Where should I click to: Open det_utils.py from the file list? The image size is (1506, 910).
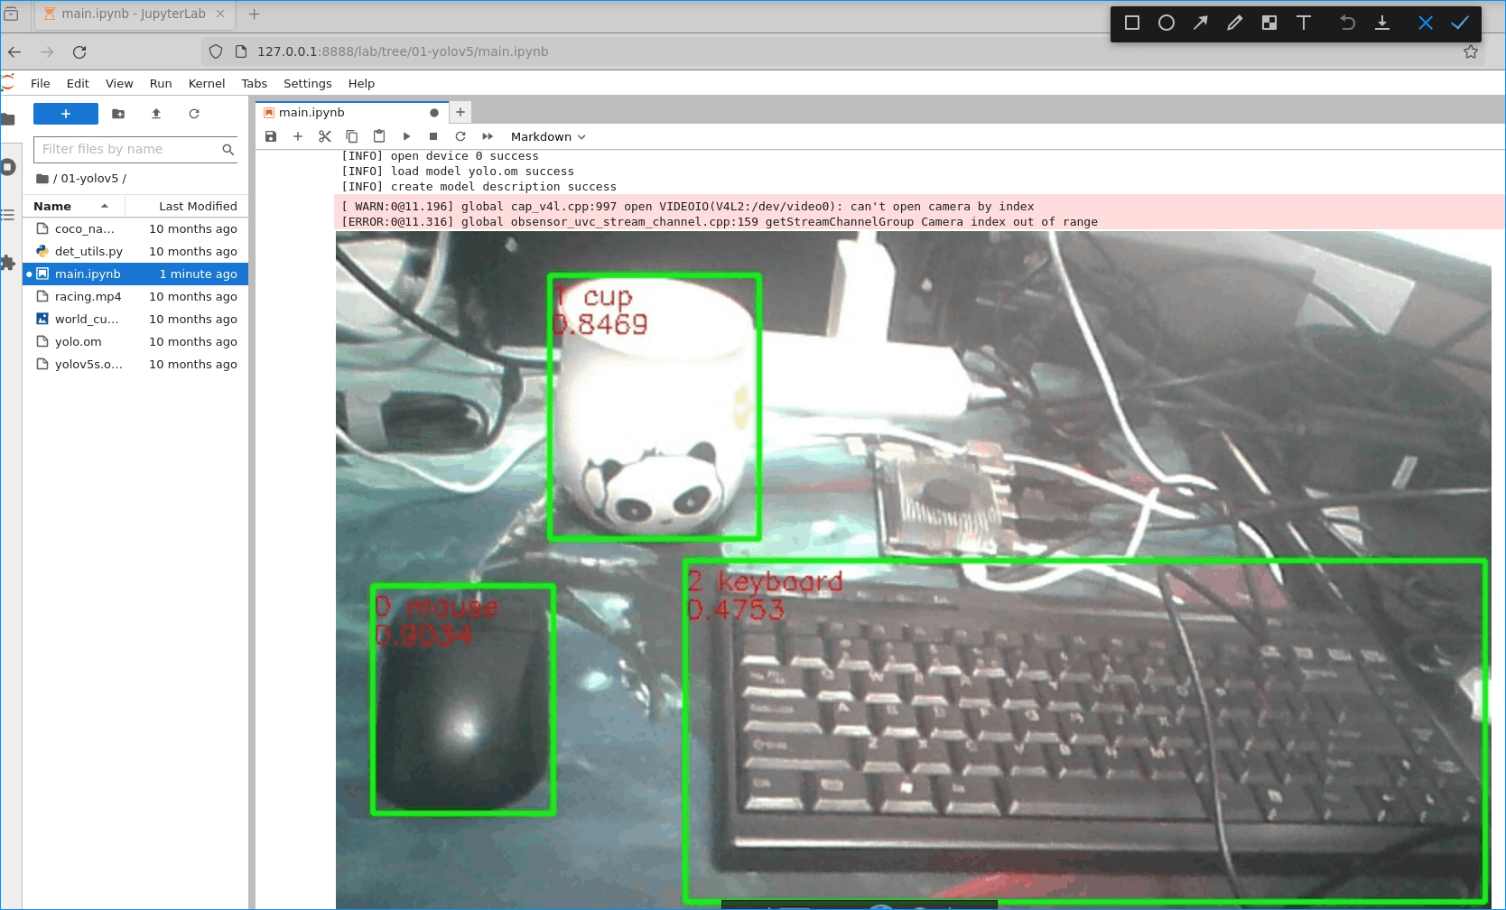[88, 251]
